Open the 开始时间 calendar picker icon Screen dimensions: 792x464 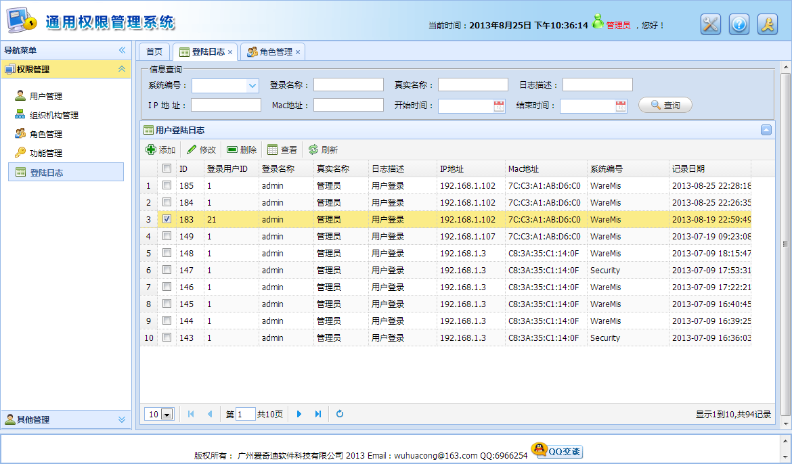tap(498, 106)
